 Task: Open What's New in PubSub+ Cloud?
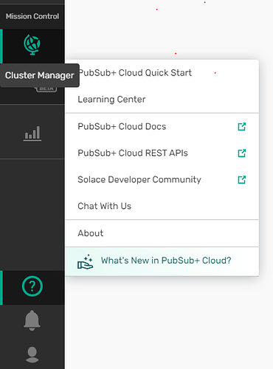(x=162, y=261)
